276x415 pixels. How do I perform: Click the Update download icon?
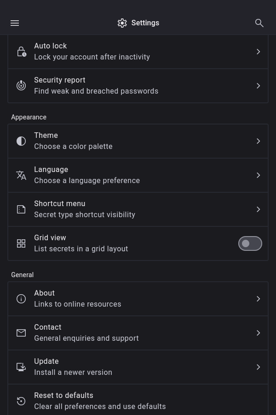pyautogui.click(x=21, y=367)
